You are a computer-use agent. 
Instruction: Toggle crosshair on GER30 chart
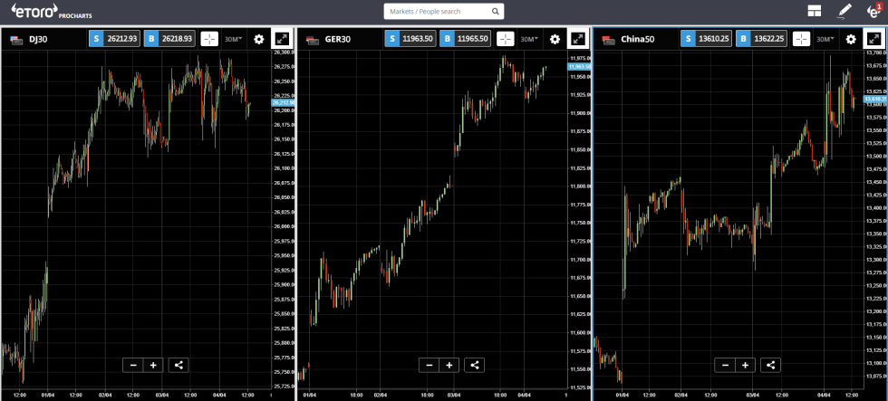(x=506, y=39)
